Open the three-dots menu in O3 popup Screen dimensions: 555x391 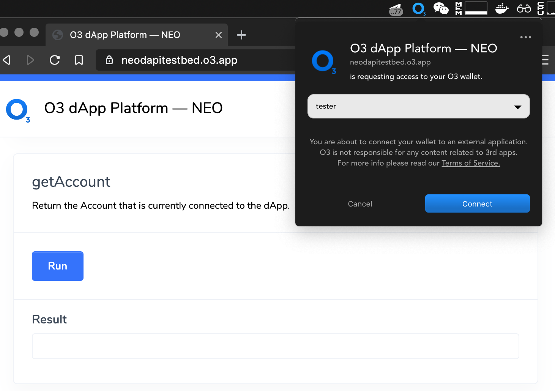click(525, 37)
